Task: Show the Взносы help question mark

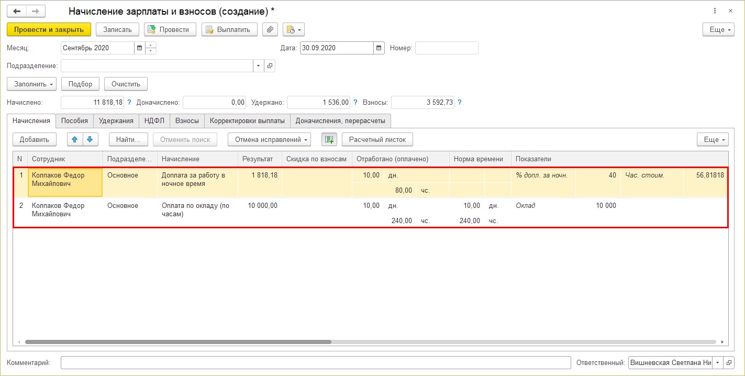Action: coord(460,103)
